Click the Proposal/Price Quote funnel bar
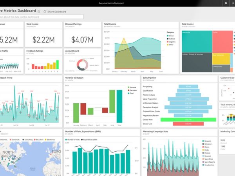Viewport: 235px width, 176px height. tap(188, 111)
